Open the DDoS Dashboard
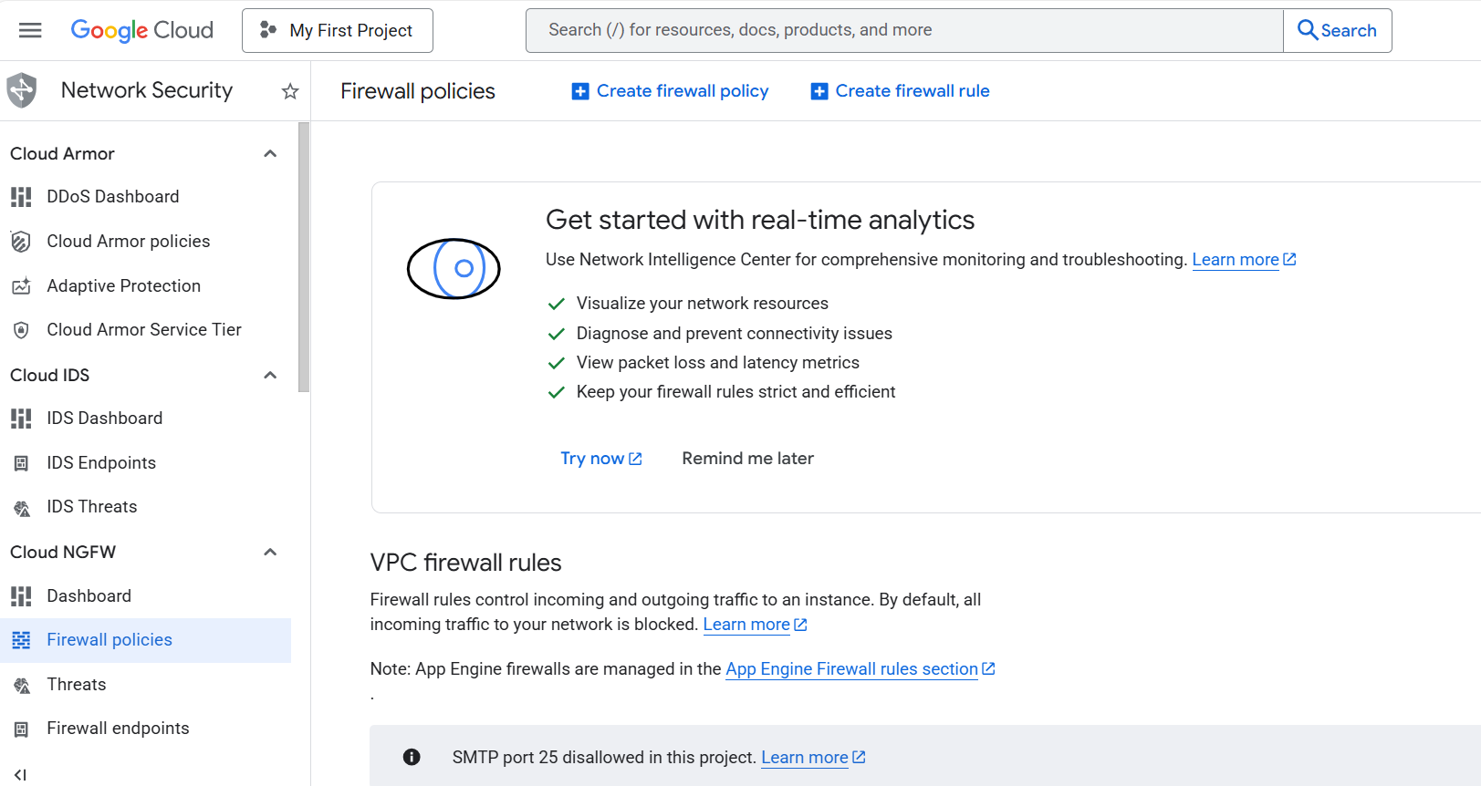Screen dimensions: 1481x786 tap(113, 196)
